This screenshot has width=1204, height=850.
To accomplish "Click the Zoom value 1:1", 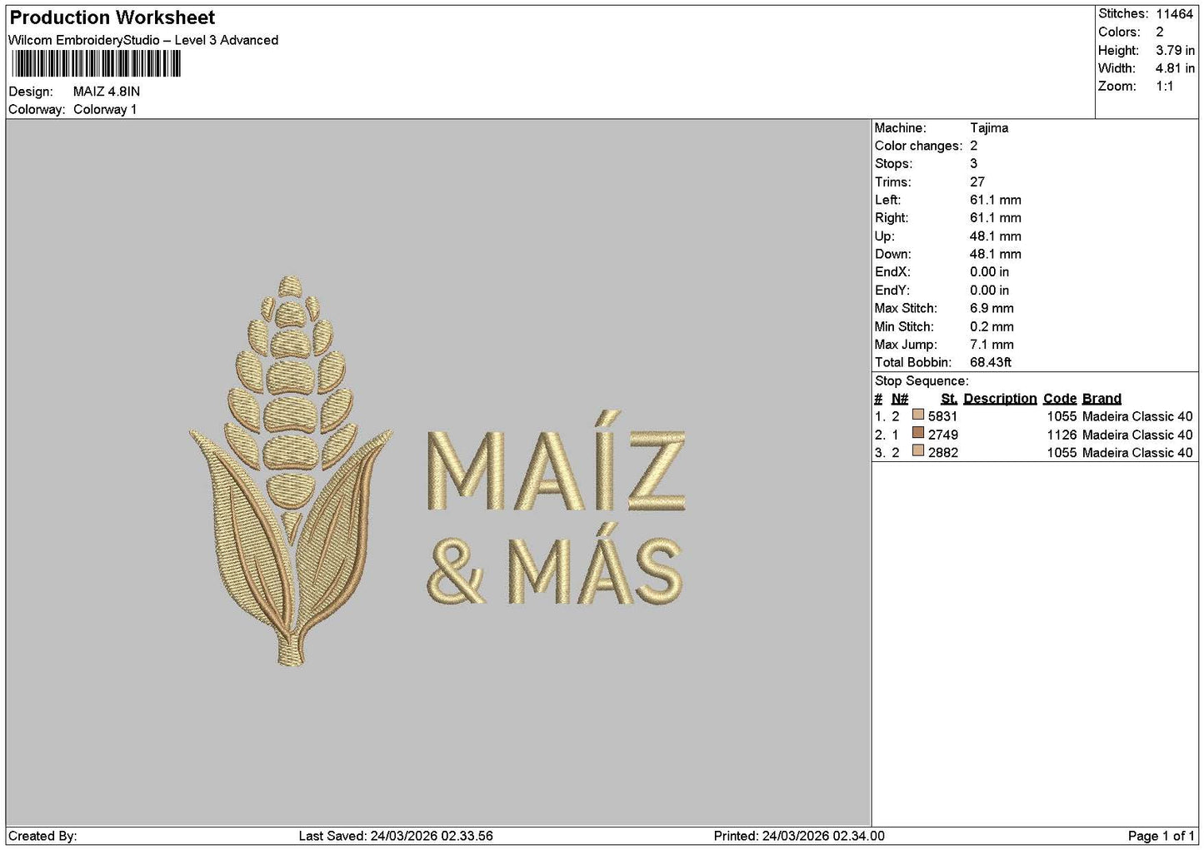I will (x=1164, y=87).
